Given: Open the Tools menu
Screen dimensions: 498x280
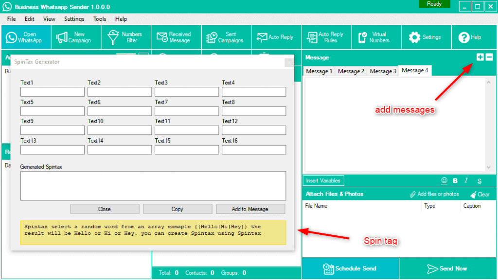Looking at the screenshot, I should [100, 19].
